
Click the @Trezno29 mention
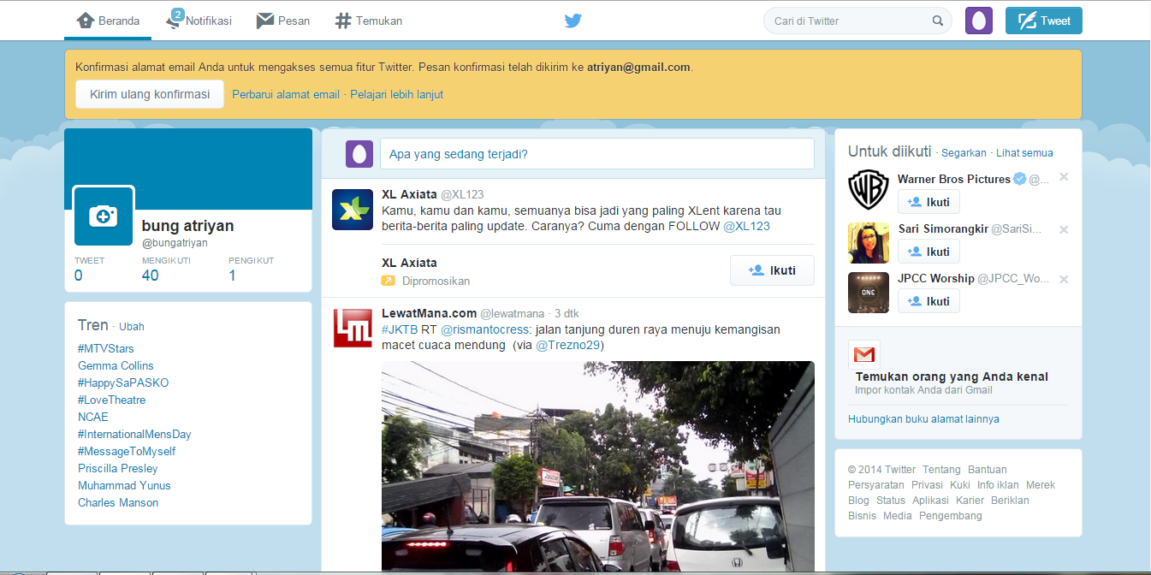[x=568, y=345]
